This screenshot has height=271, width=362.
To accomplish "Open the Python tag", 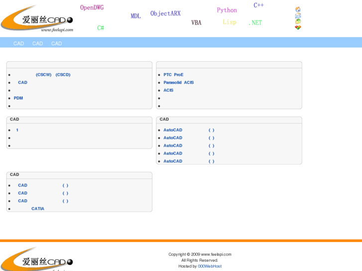I will [x=227, y=10].
